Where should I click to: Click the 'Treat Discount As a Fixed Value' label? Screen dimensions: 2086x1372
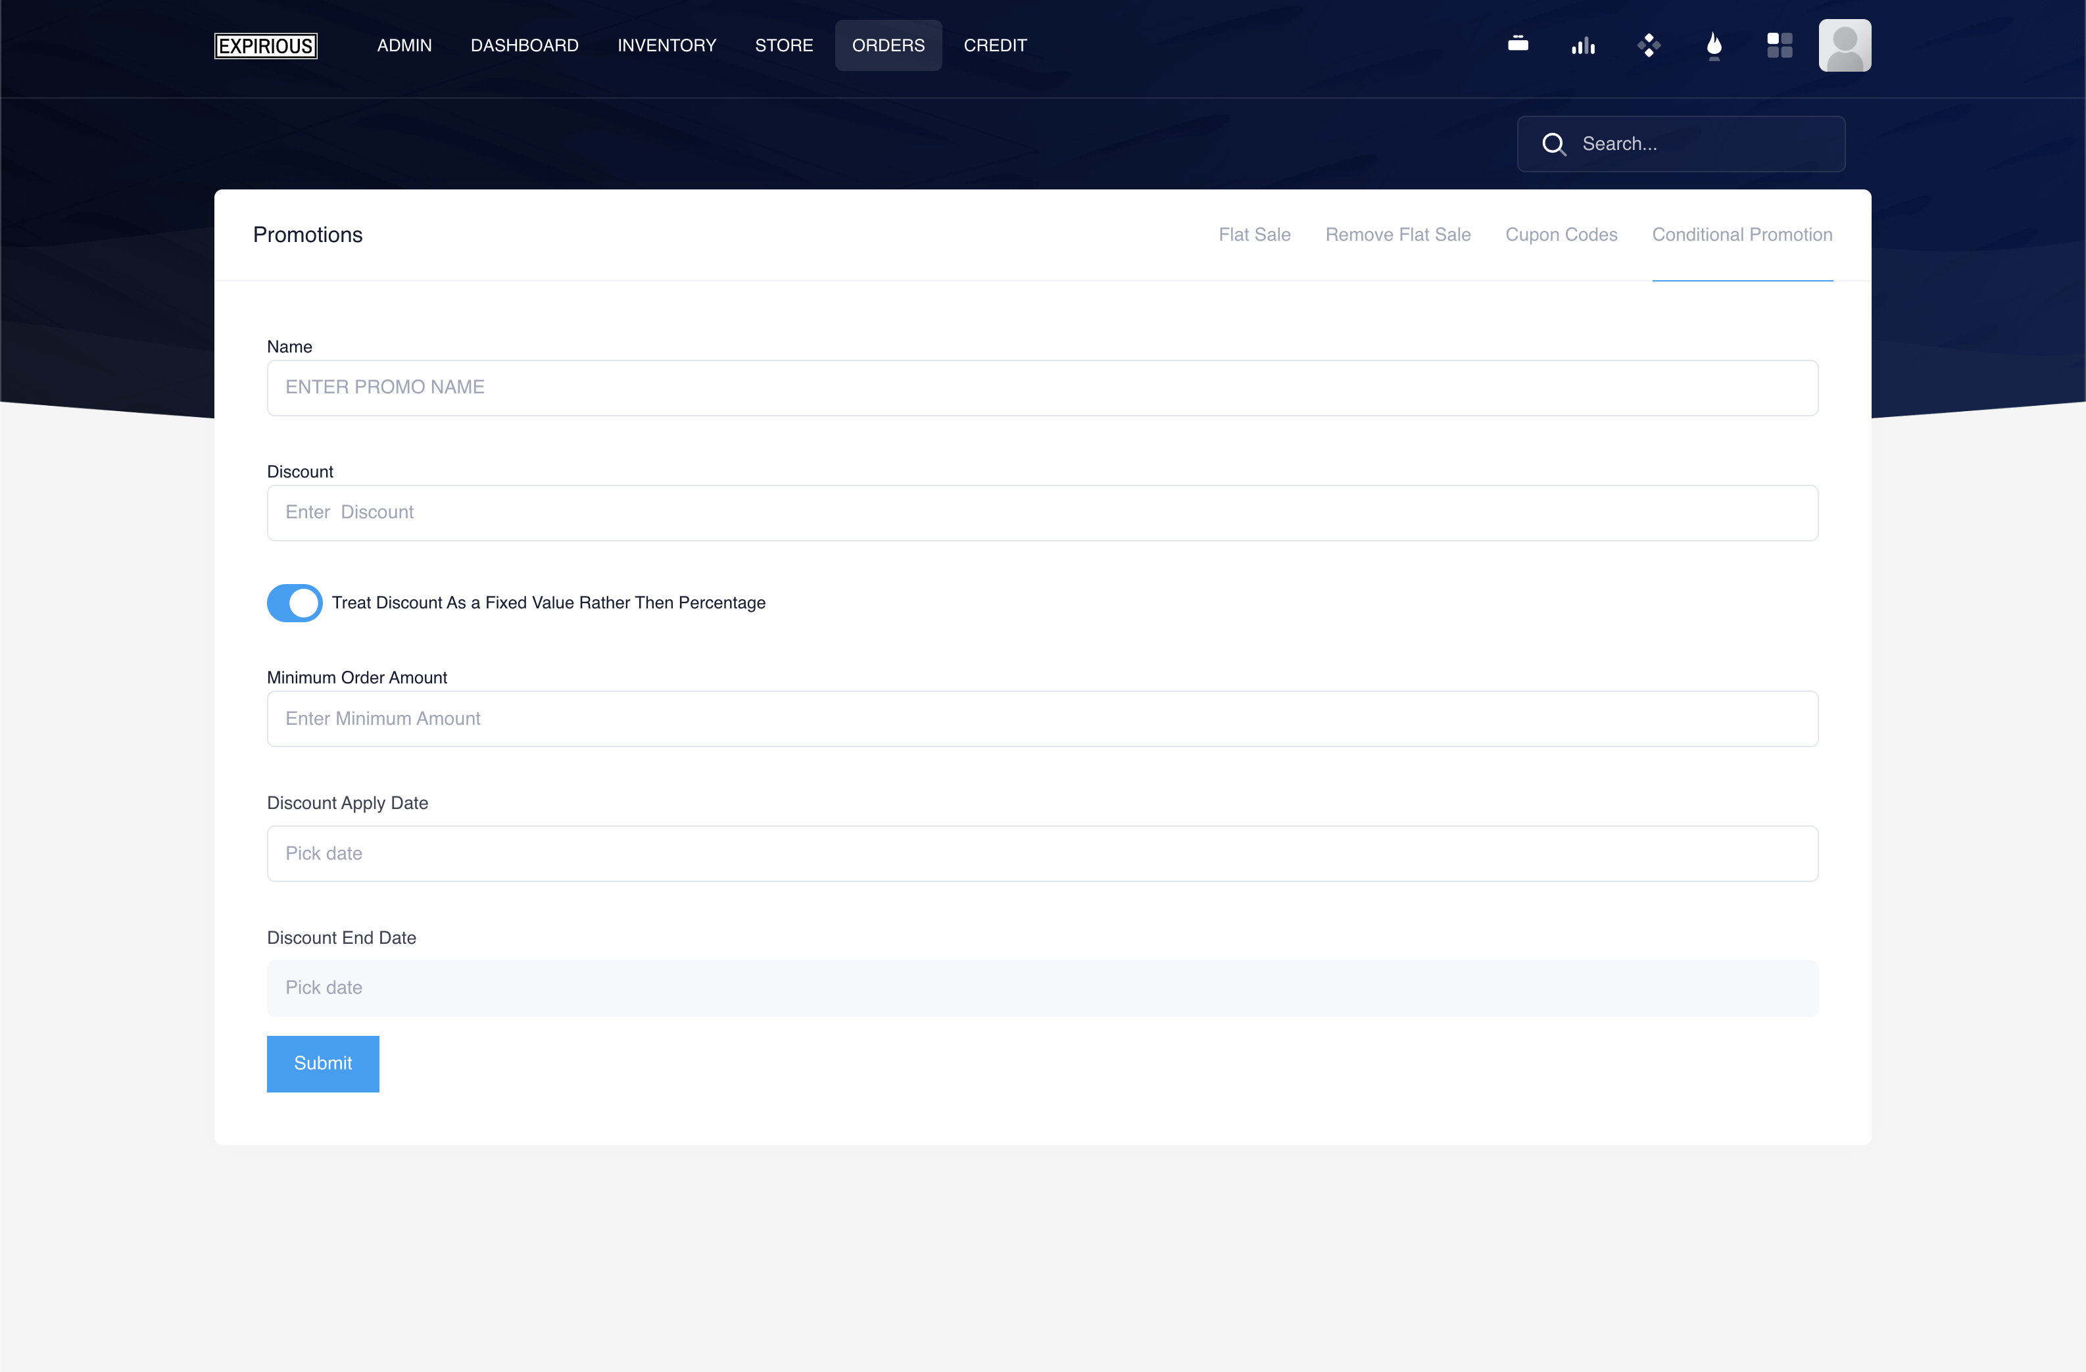coord(548,603)
